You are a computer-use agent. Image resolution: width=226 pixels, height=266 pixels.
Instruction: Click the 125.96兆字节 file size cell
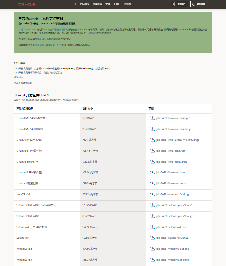coord(113,206)
